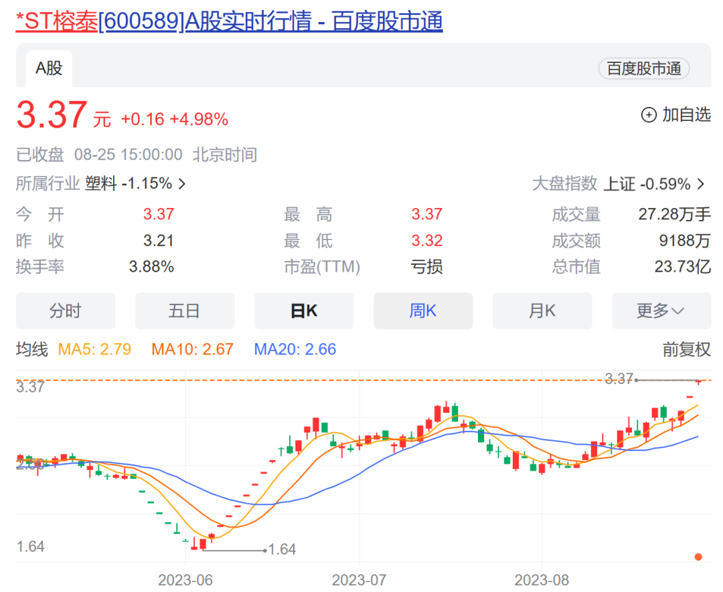This screenshot has height=592, width=723.
Task: Open the 更多 dropdown
Action: click(661, 310)
